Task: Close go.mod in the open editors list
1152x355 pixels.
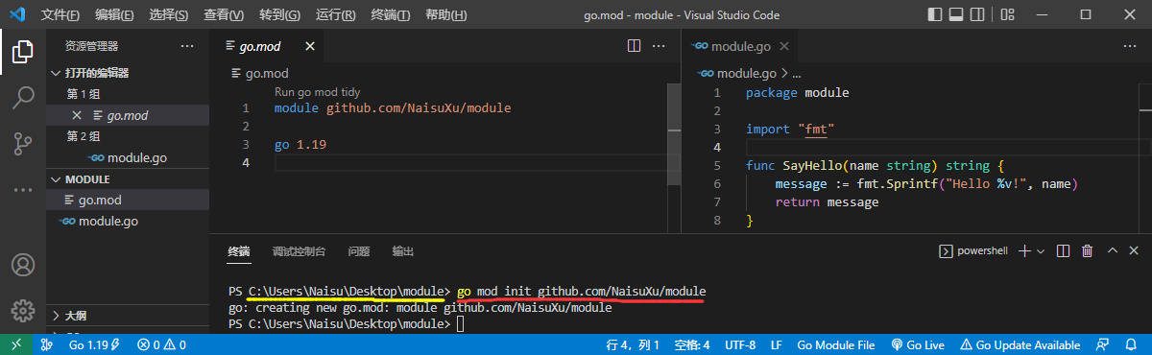Action: (77, 115)
